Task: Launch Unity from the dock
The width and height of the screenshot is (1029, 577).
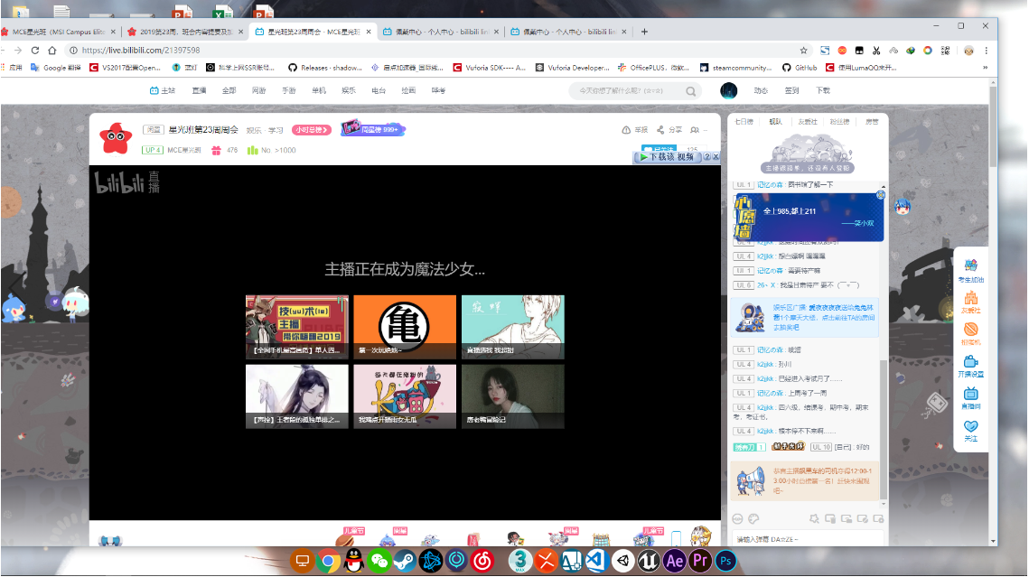Action: point(623,561)
